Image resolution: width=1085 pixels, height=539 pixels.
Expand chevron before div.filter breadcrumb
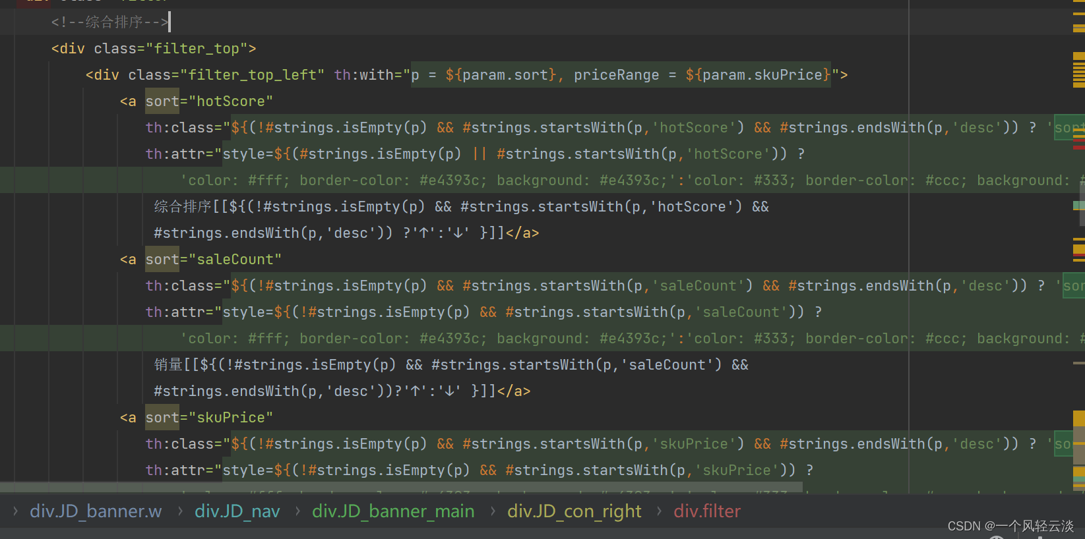[658, 511]
